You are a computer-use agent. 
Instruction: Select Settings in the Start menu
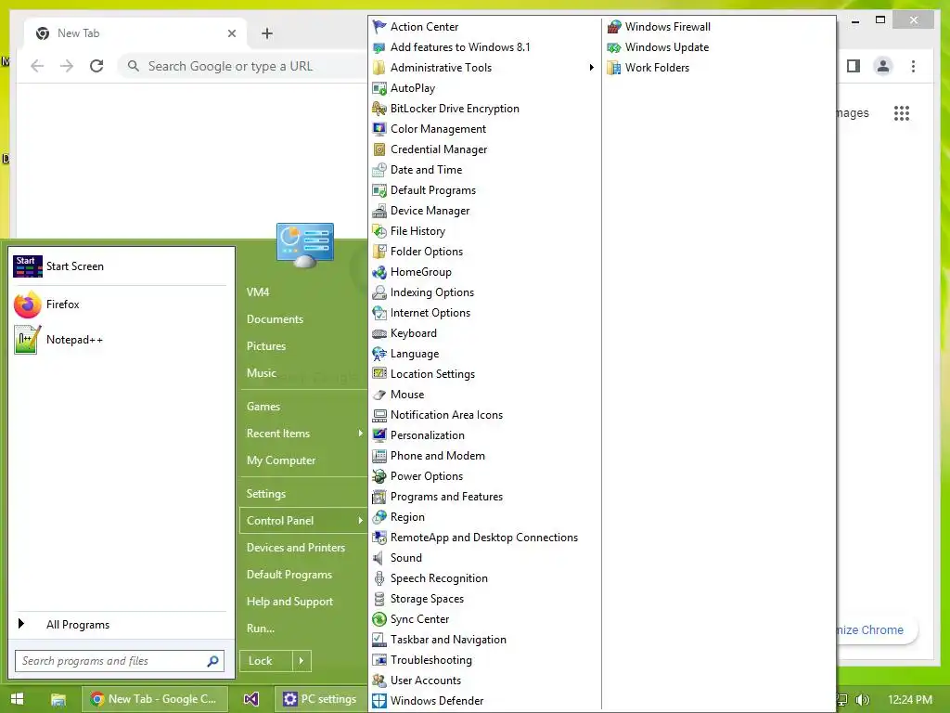click(266, 494)
